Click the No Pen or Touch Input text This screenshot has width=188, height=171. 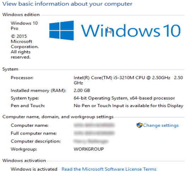[128, 106]
